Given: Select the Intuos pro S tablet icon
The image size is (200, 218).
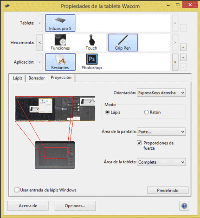Looking at the screenshot, I should [60, 23].
